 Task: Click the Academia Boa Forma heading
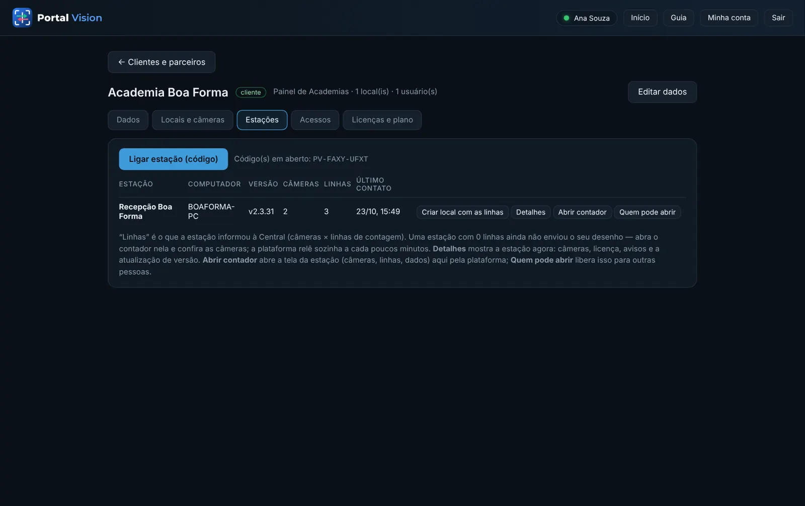pyautogui.click(x=168, y=92)
